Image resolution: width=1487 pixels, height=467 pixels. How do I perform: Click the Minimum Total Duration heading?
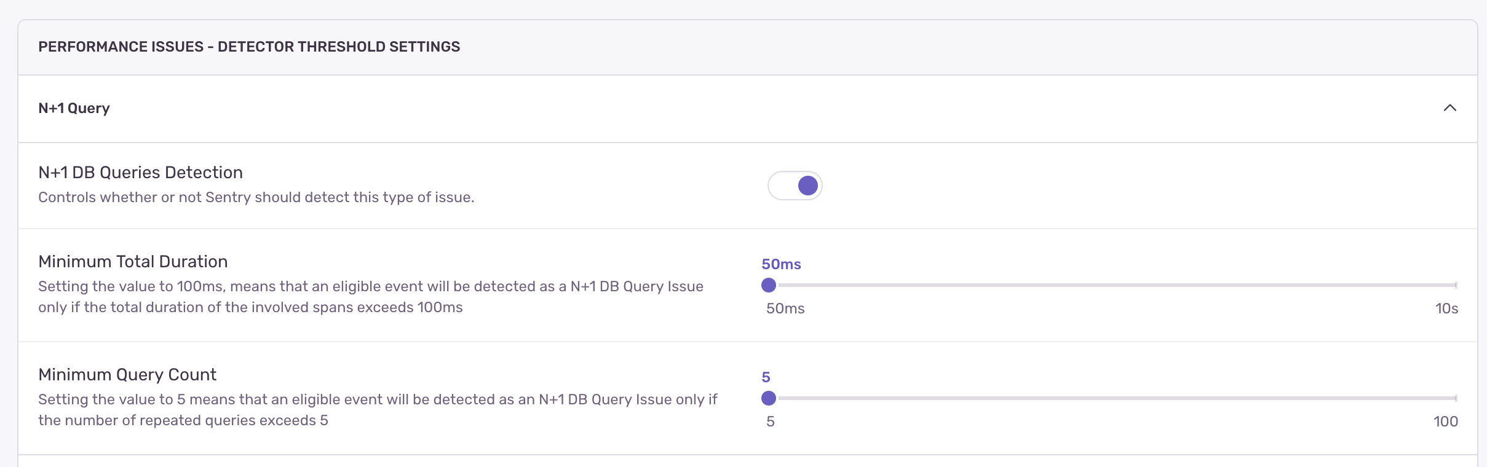(x=133, y=262)
